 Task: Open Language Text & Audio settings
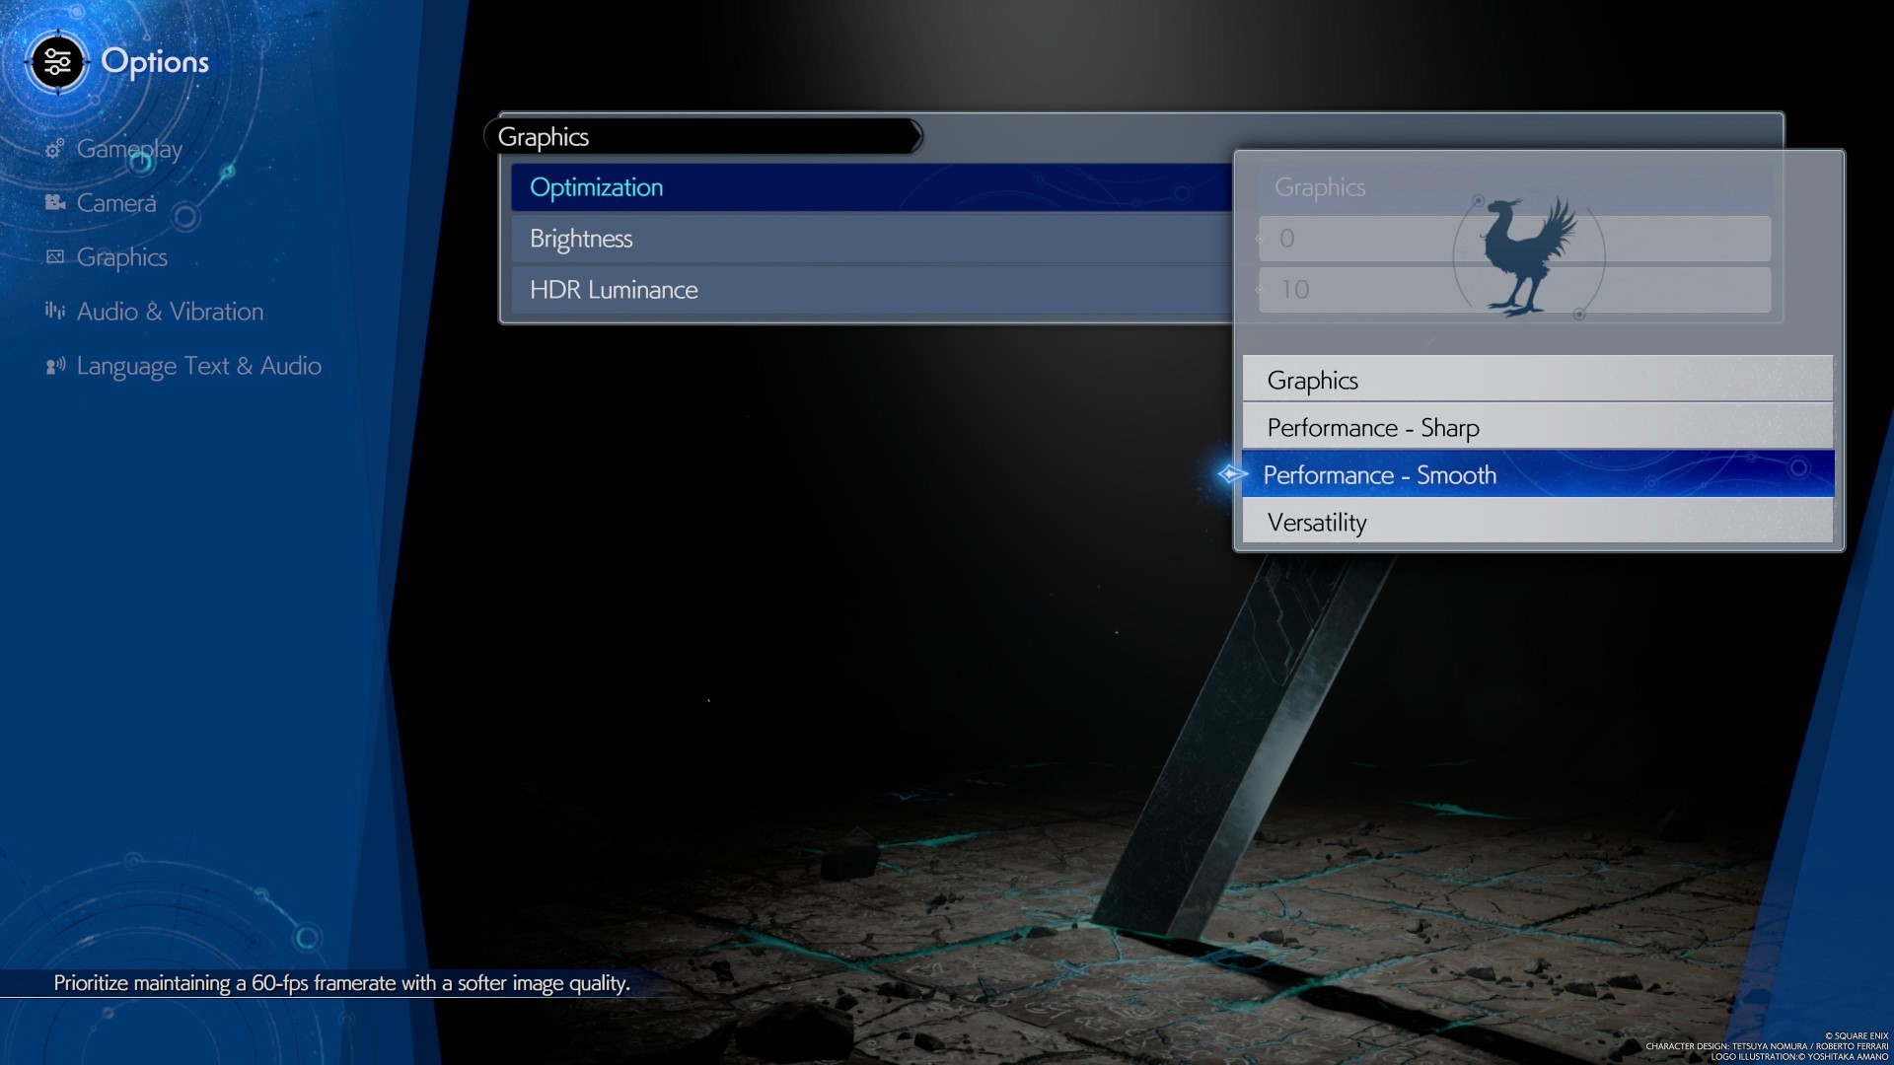click(199, 366)
